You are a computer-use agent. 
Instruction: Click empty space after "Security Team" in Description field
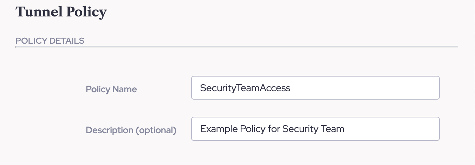pyautogui.click(x=390, y=129)
